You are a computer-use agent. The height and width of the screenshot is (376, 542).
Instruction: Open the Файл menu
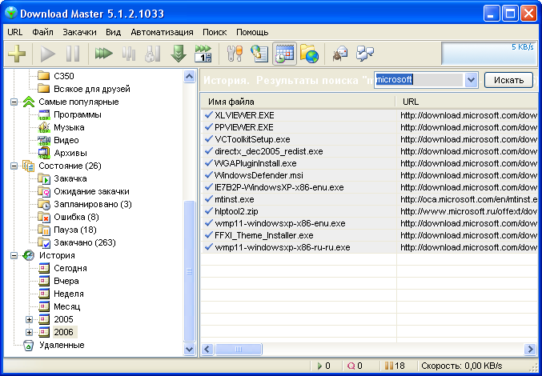click(x=43, y=33)
